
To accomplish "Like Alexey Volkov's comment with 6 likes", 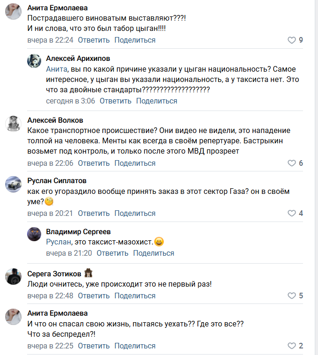I will pos(292,163).
